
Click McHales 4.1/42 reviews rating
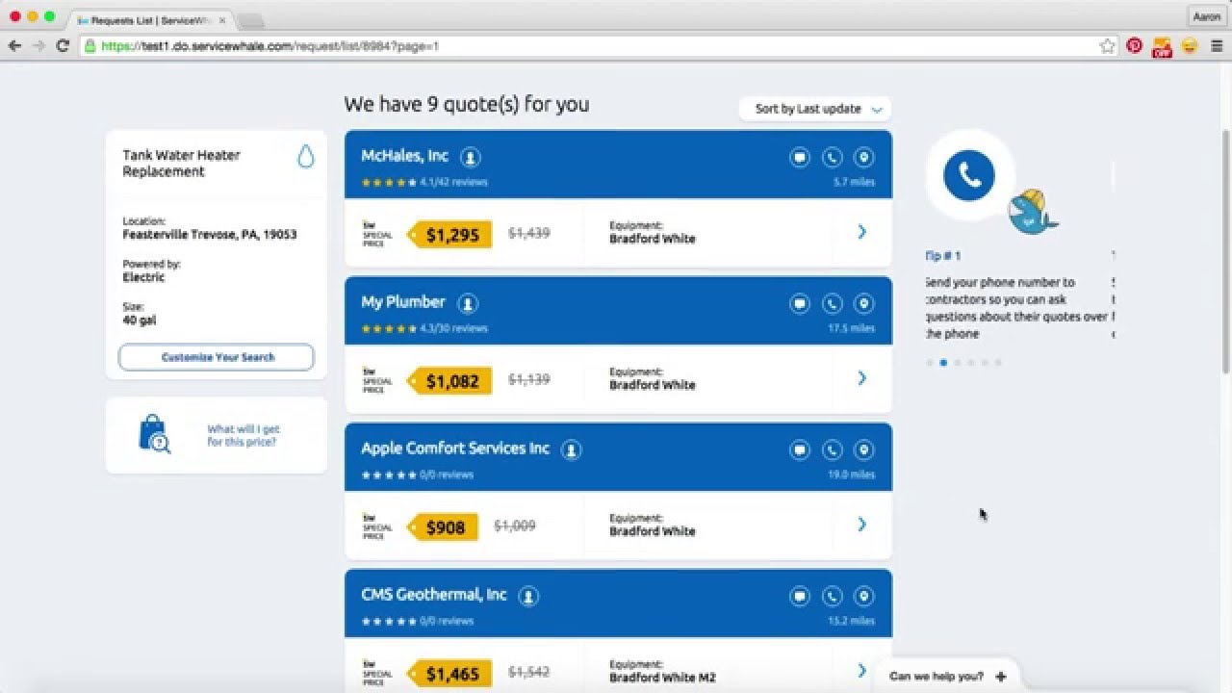click(424, 182)
